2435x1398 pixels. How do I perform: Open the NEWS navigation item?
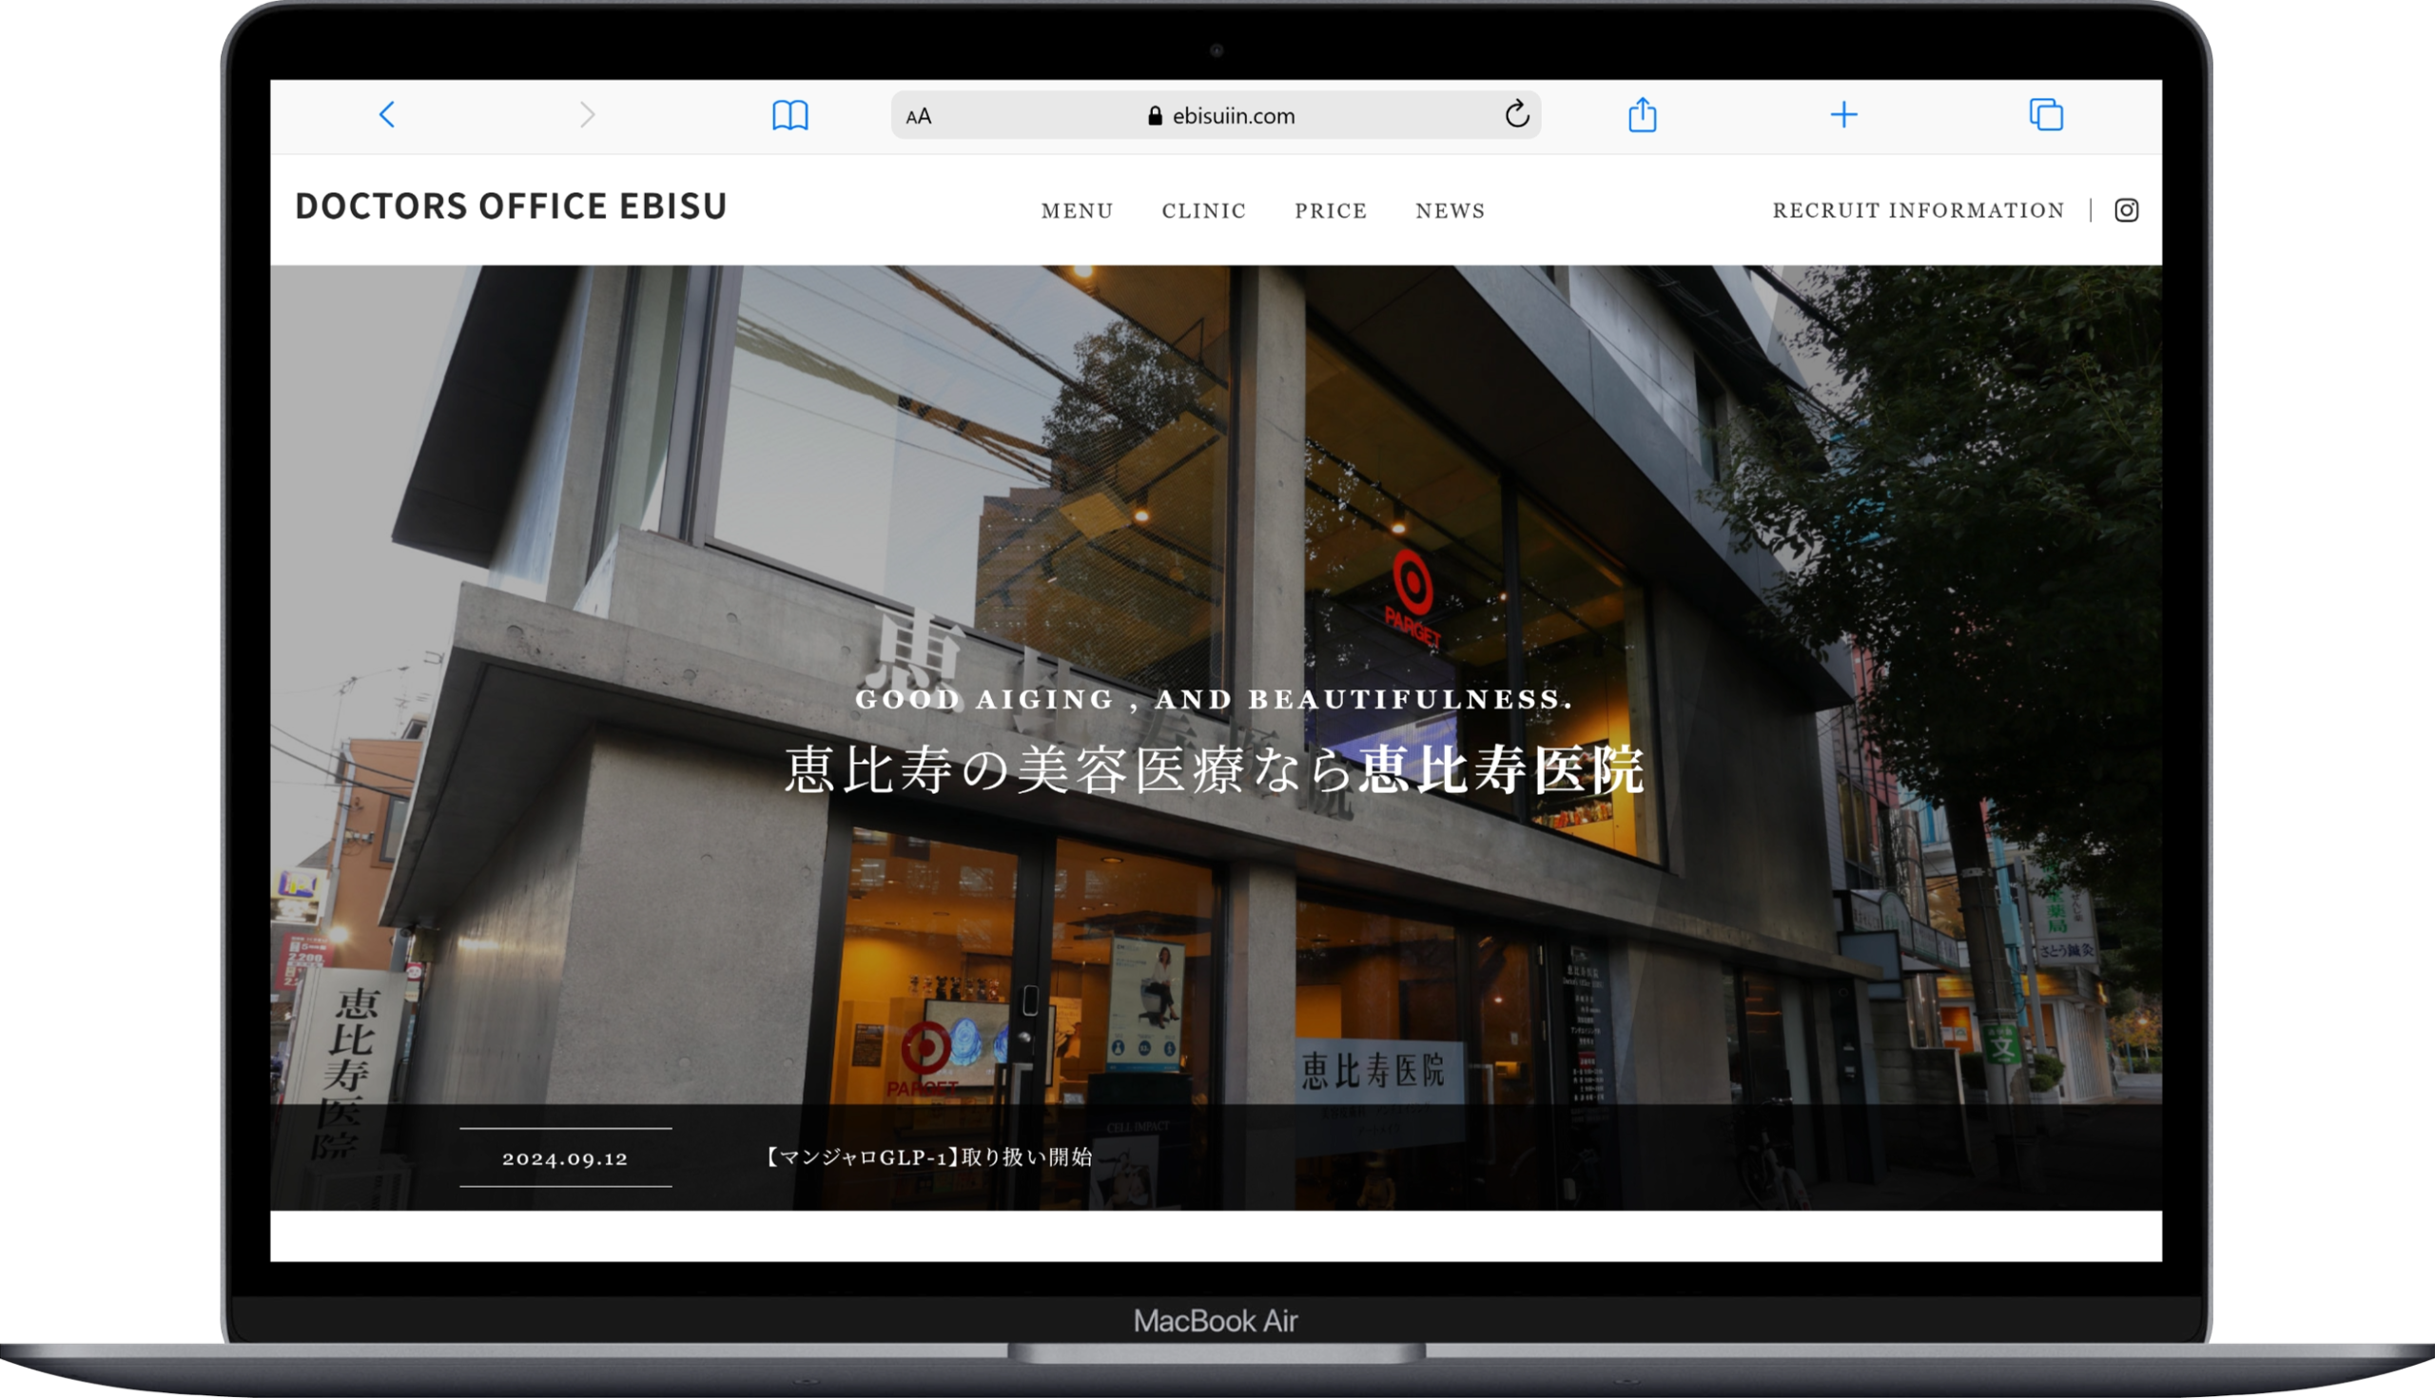tap(1450, 211)
